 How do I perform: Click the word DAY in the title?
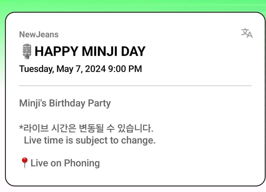pyautogui.click(x=134, y=51)
